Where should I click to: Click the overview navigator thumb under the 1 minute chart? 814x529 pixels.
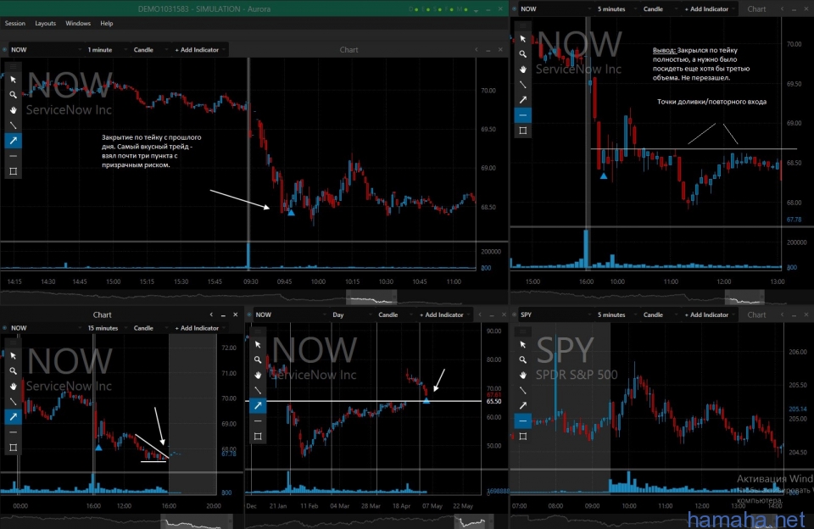click(371, 298)
